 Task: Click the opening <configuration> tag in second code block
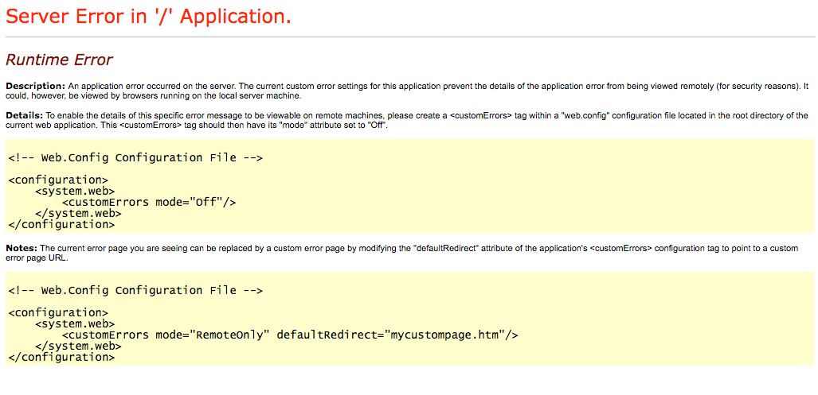pos(58,312)
